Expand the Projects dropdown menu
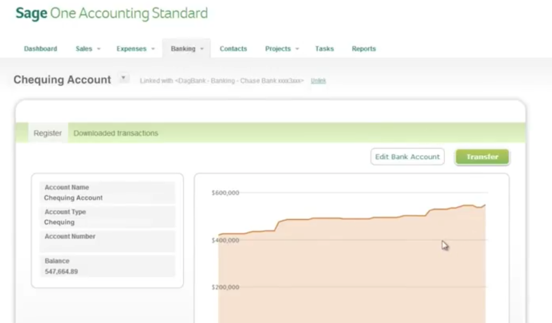 tap(282, 49)
